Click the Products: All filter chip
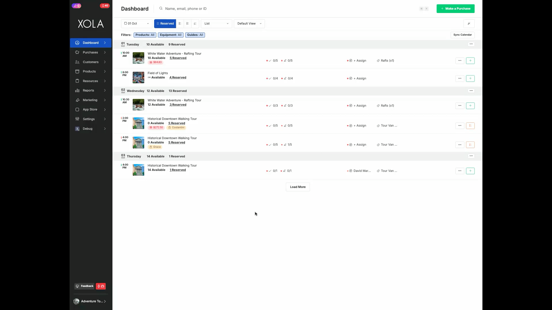This screenshot has width=552, height=310. coord(145,35)
